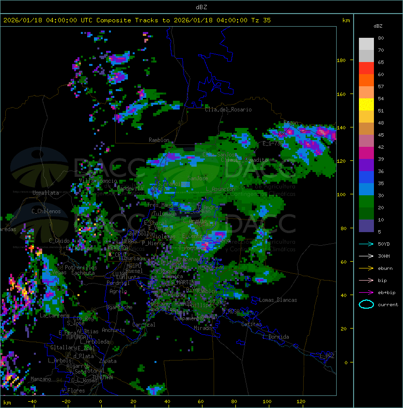Image resolution: width=403 pixels, height=408 pixels.
Task: Click the white 30HM arrow legend icon
Action: pyautogui.click(x=366, y=256)
